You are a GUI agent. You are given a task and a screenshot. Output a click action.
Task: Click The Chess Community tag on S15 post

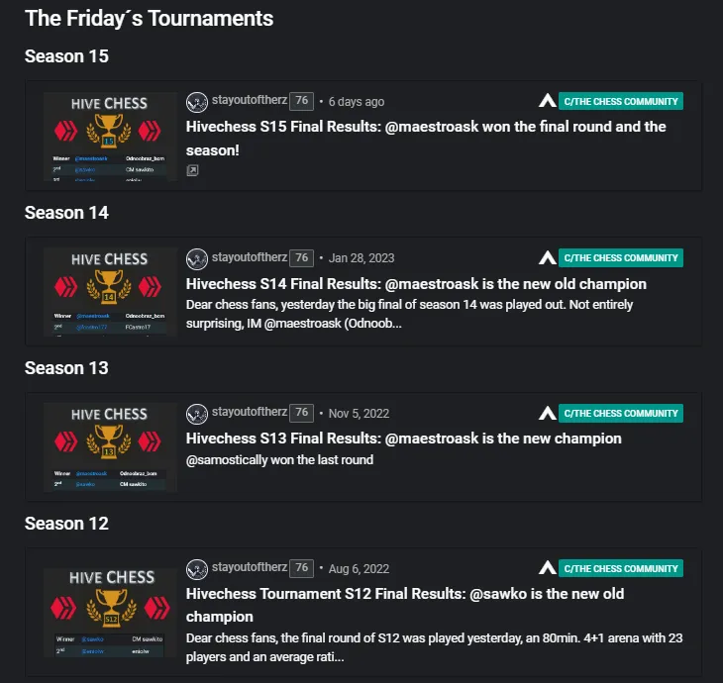[x=621, y=101]
